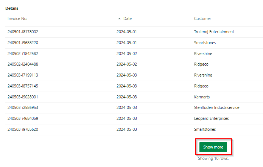The height and width of the screenshot is (167, 263).
Task: Click customer Karmarts
Action: tap(202, 97)
